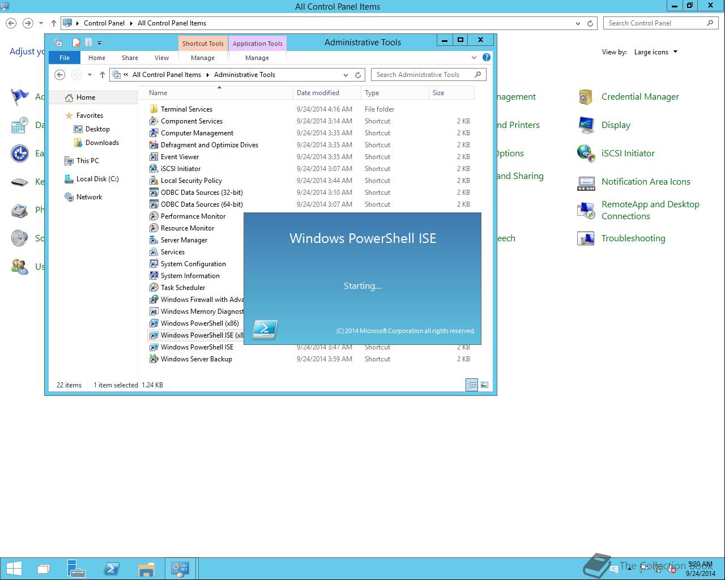This screenshot has width=725, height=580.
Task: Sort by Type column header
Action: (x=395, y=93)
